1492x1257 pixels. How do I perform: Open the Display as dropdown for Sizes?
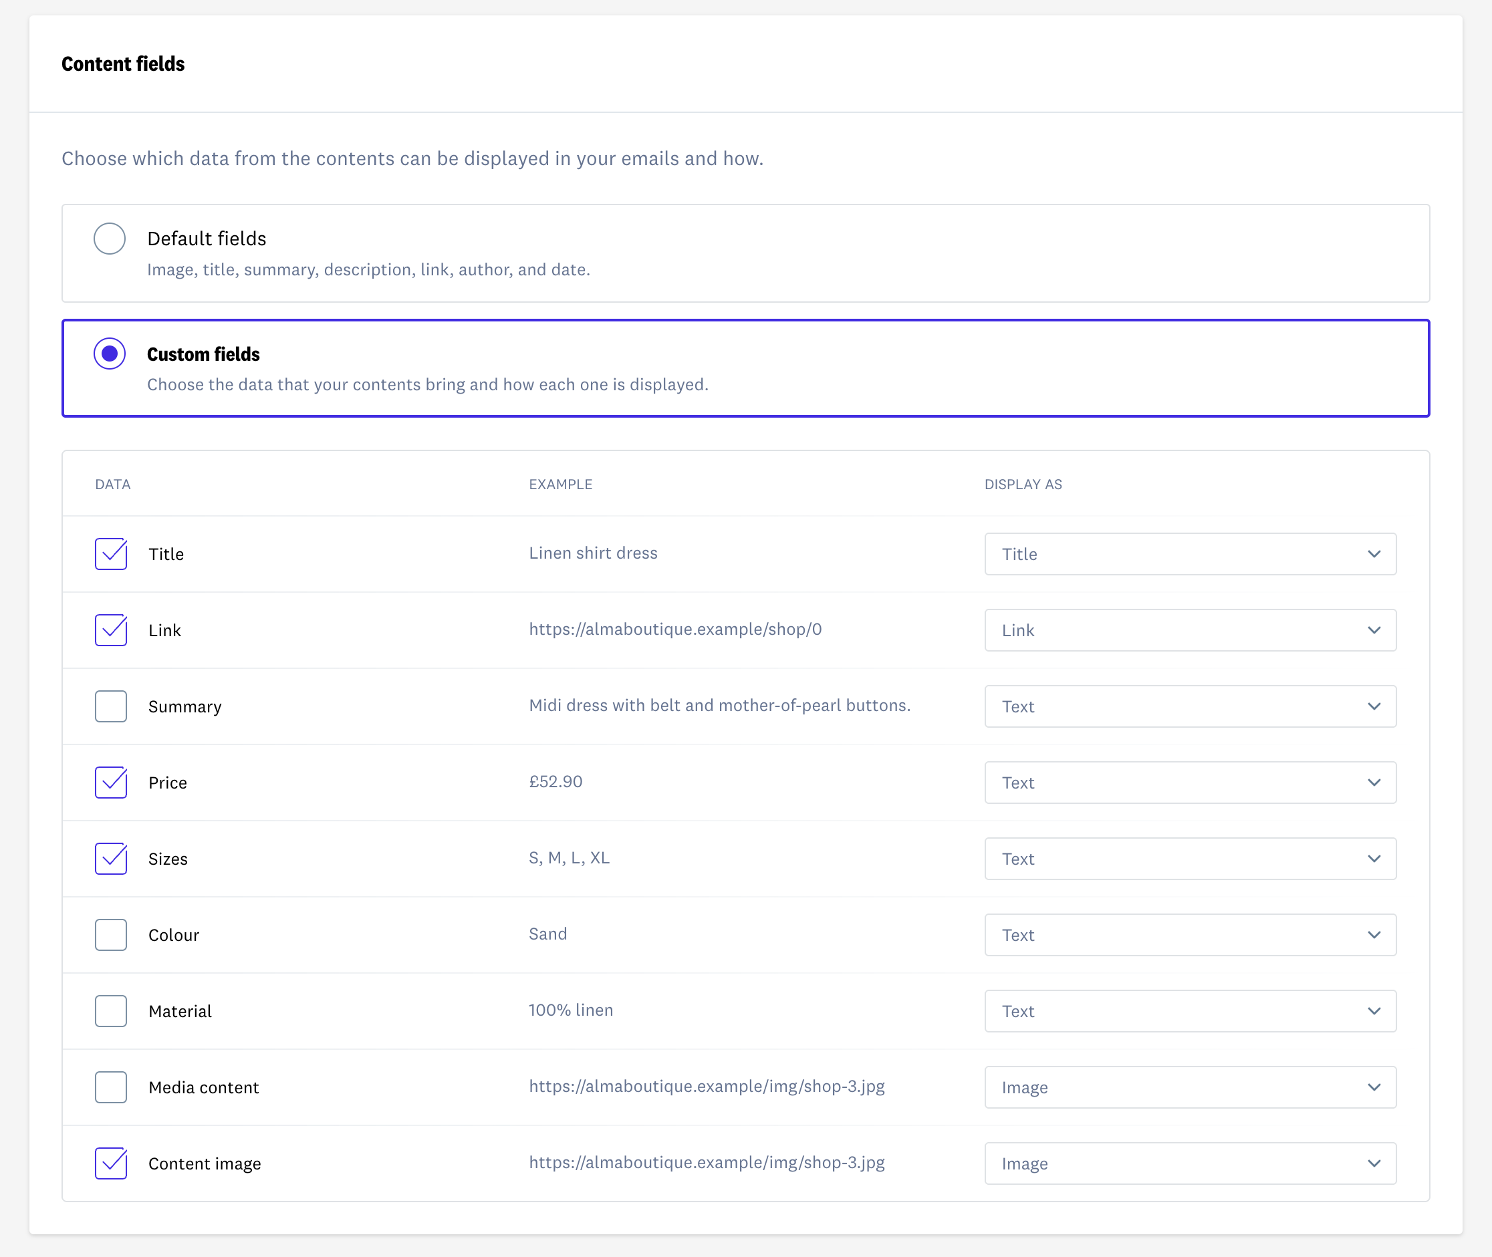tap(1191, 859)
